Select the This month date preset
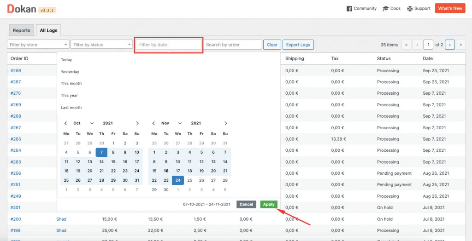The image size is (472, 241). pyautogui.click(x=71, y=84)
